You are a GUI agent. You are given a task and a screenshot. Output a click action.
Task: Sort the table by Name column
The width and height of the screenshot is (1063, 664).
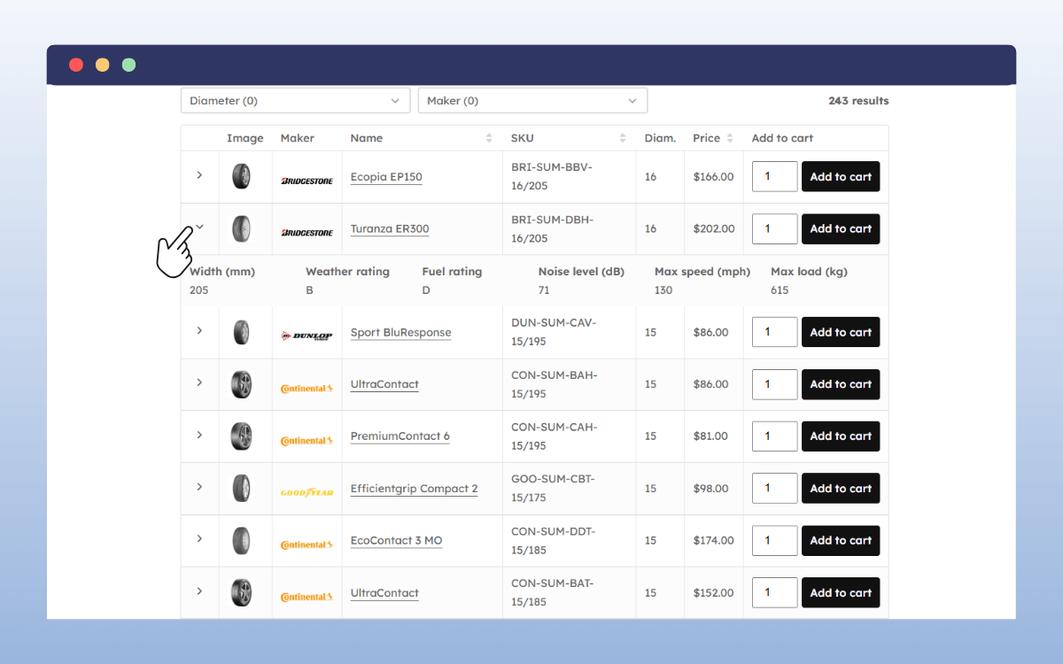tap(489, 138)
